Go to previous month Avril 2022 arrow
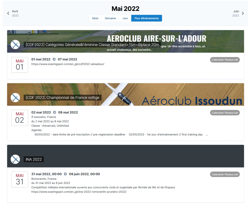The height and width of the screenshot is (209, 248). coord(8,13)
